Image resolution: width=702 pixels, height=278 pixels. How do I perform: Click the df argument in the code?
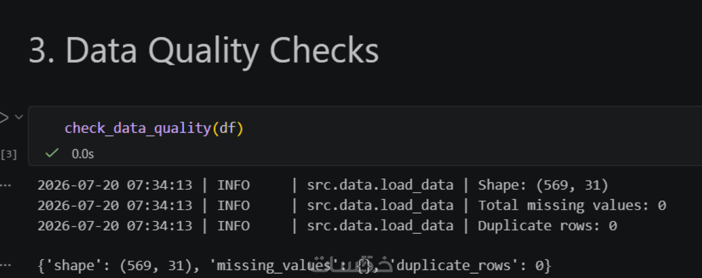coord(228,129)
